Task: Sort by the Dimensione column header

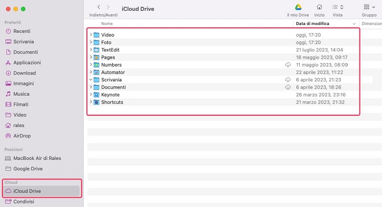Action: pos(372,24)
